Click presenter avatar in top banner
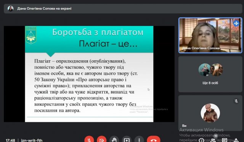 click(11, 8)
